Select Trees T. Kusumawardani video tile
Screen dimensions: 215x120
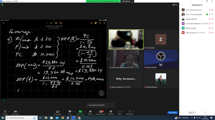pos(126,39)
